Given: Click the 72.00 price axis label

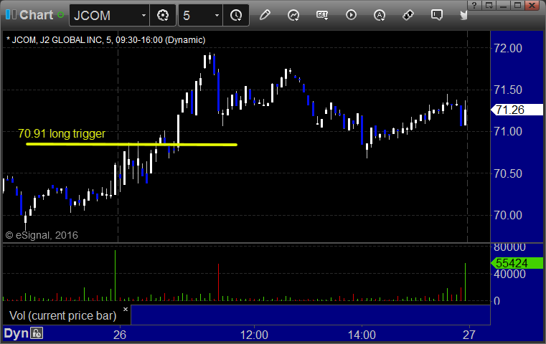Looking at the screenshot, I should point(509,48).
